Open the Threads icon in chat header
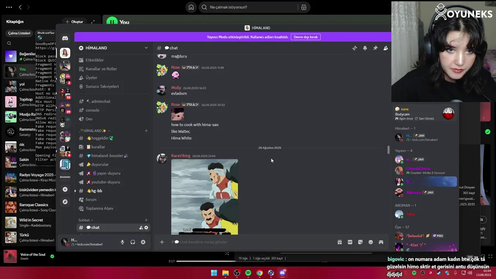496x279 pixels. coord(355,48)
